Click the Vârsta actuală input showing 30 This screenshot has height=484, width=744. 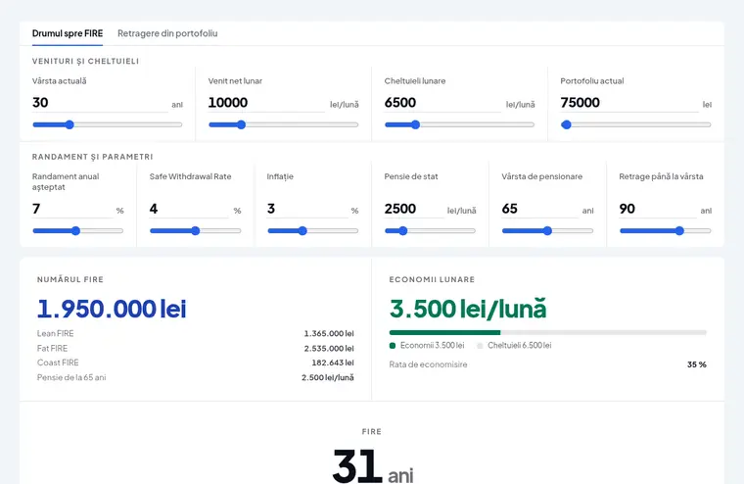tap(100, 103)
